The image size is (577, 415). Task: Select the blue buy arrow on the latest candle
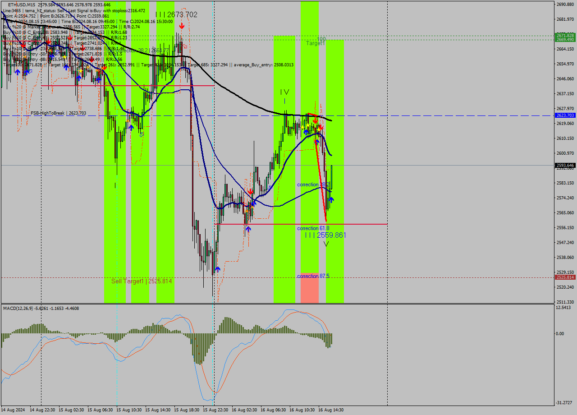[331, 199]
